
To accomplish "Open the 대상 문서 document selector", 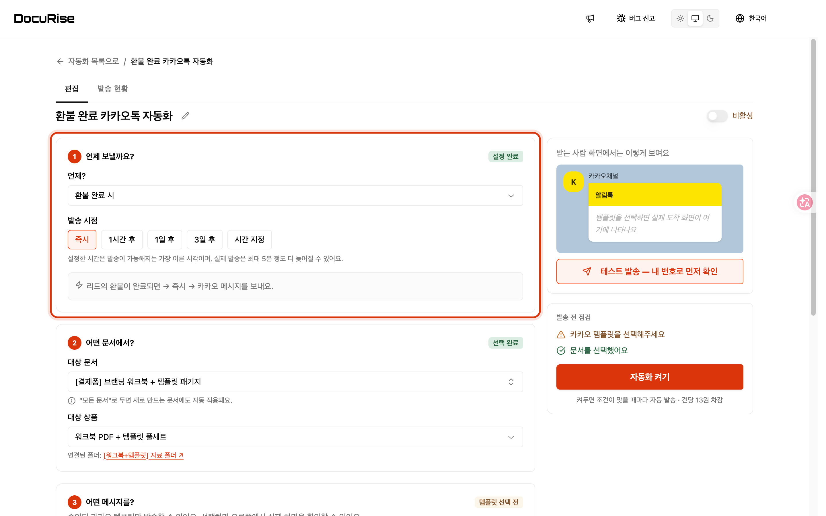I will coord(295,382).
